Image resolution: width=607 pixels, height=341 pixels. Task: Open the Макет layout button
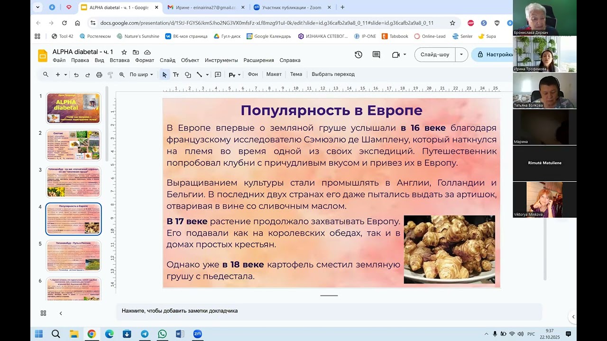(274, 74)
